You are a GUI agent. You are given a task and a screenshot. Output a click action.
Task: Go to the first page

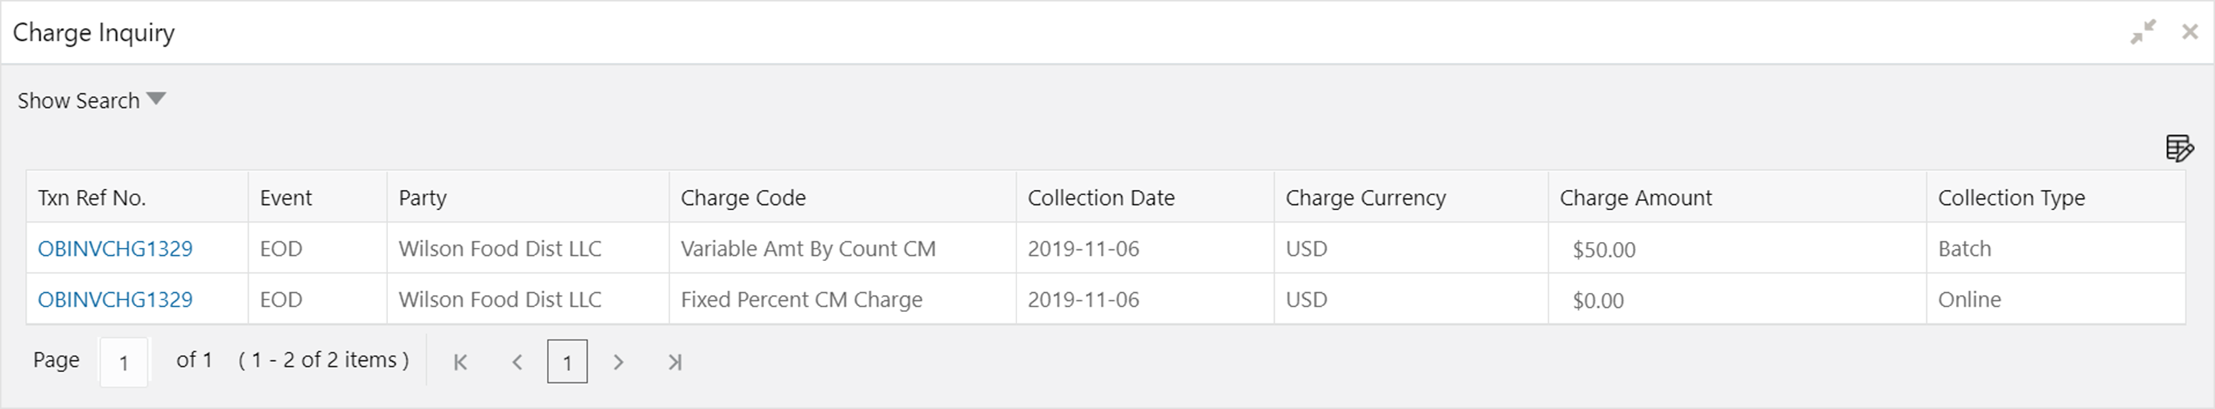tap(460, 362)
